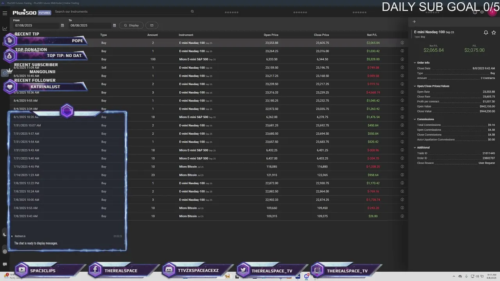
Task: Add E-mini Nasdaq-100 to favorites star
Action: [x=494, y=32]
